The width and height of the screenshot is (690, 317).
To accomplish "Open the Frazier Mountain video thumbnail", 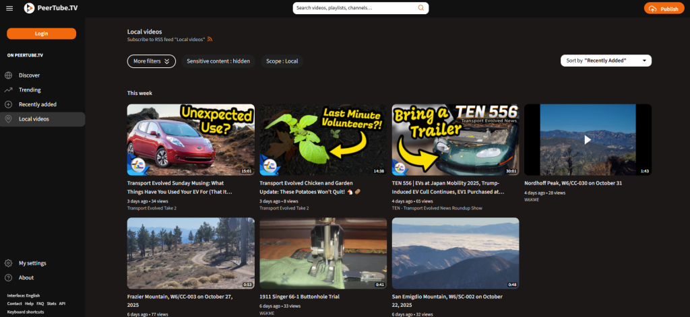I will [191, 253].
